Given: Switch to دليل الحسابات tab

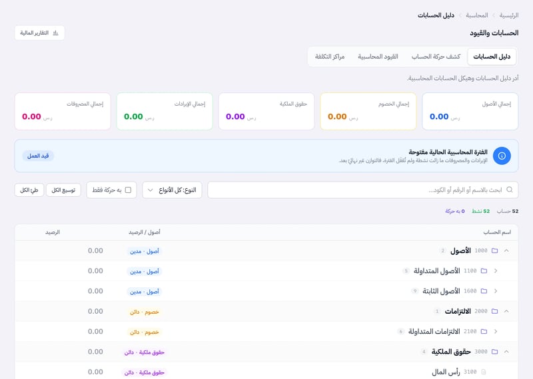Looking at the screenshot, I should point(492,57).
